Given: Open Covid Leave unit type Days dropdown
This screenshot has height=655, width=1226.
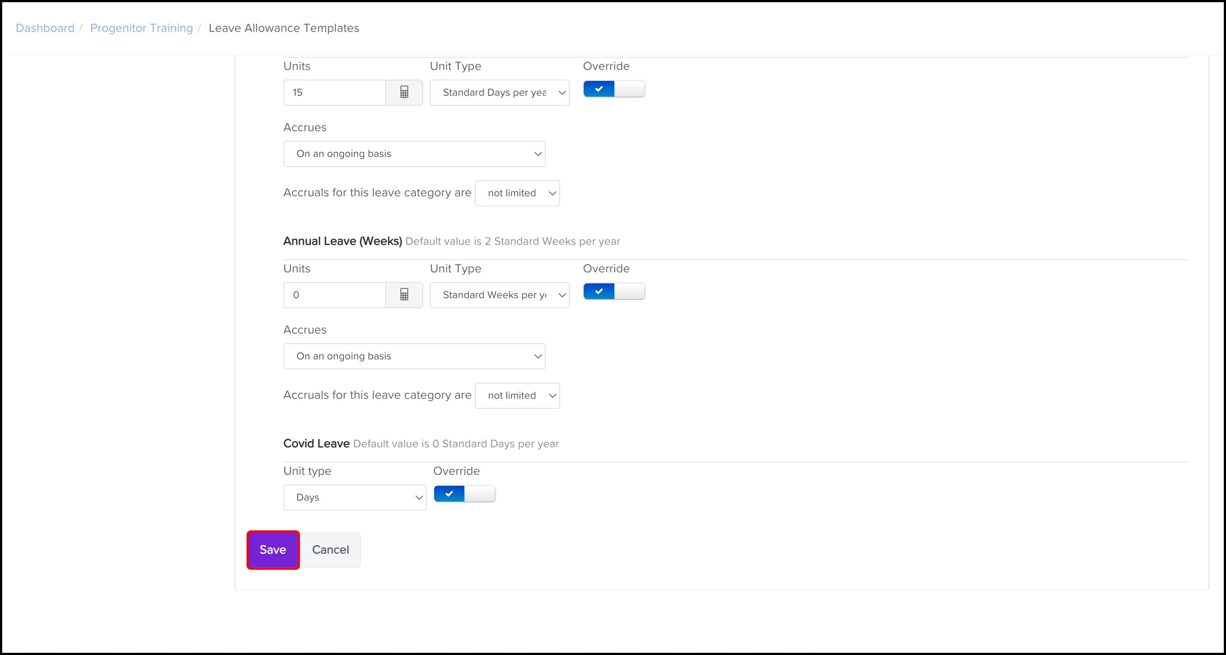Looking at the screenshot, I should pos(355,497).
